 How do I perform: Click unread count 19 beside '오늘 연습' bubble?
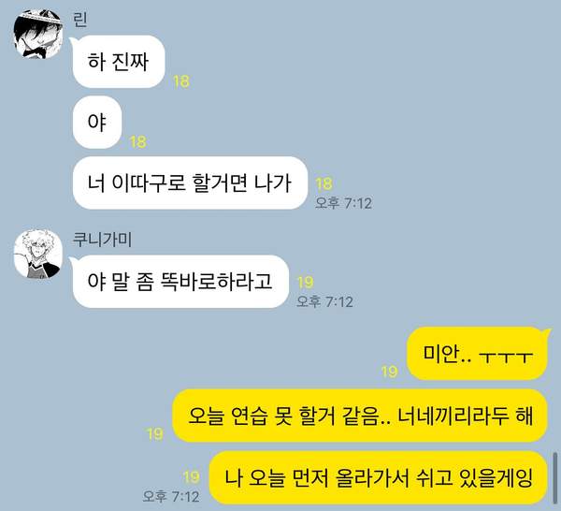155,434
